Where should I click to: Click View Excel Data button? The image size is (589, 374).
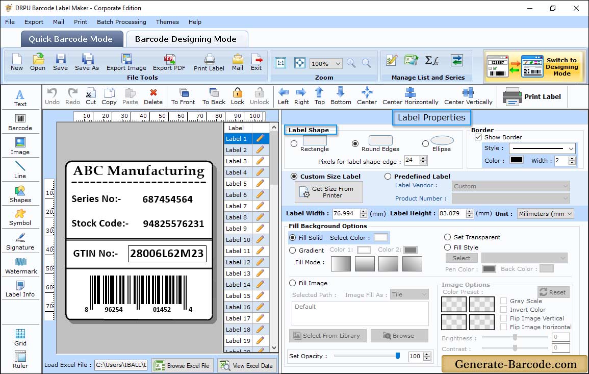click(x=247, y=365)
